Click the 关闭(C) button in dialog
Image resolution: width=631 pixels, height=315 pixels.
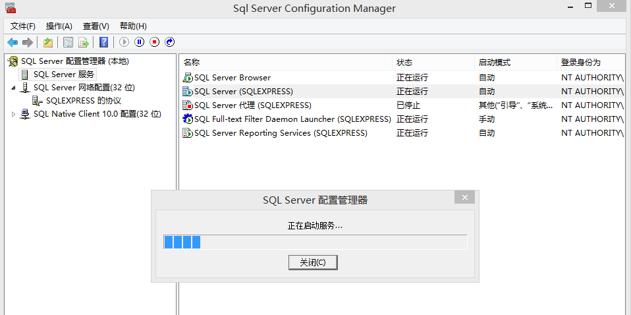point(313,263)
